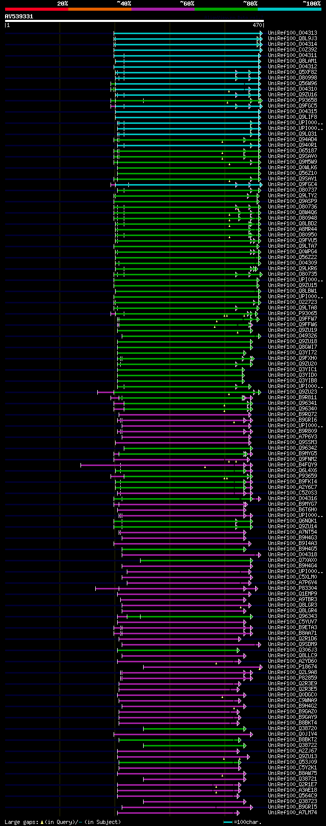Viewport: 326px width, 826px height.
Task: Click hit label UniRef100_P83304
Action: click(x=292, y=588)
